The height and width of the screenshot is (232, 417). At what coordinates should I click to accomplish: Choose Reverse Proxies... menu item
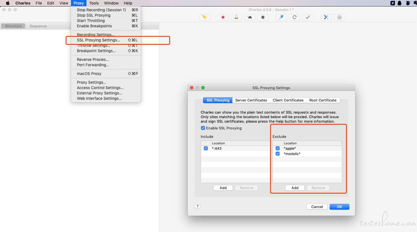106,59
